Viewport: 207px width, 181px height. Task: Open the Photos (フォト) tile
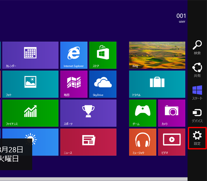[30, 84]
